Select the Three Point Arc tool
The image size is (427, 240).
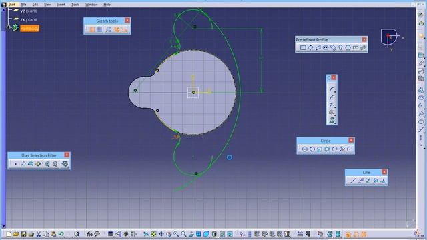pos(334,149)
